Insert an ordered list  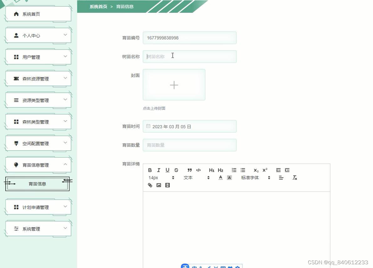coord(234,170)
